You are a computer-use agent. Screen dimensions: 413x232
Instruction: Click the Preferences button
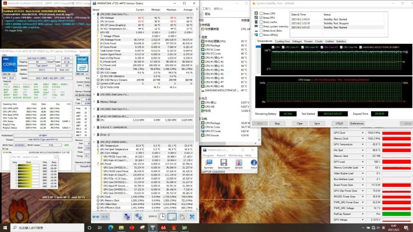tap(357, 123)
